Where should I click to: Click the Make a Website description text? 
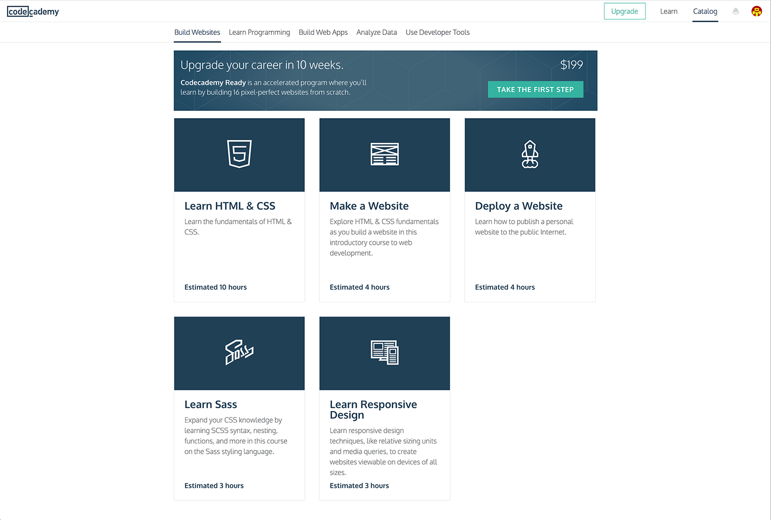[384, 237]
